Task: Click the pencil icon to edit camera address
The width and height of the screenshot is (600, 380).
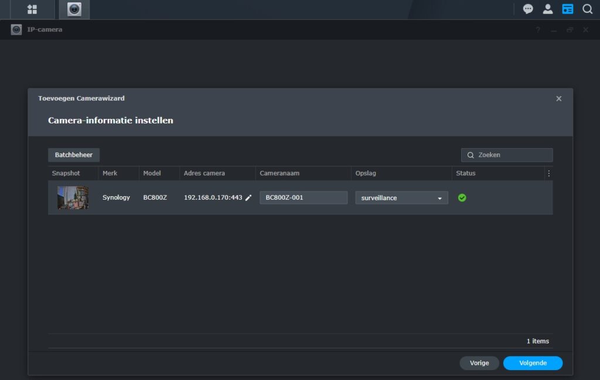Action: [x=248, y=198]
